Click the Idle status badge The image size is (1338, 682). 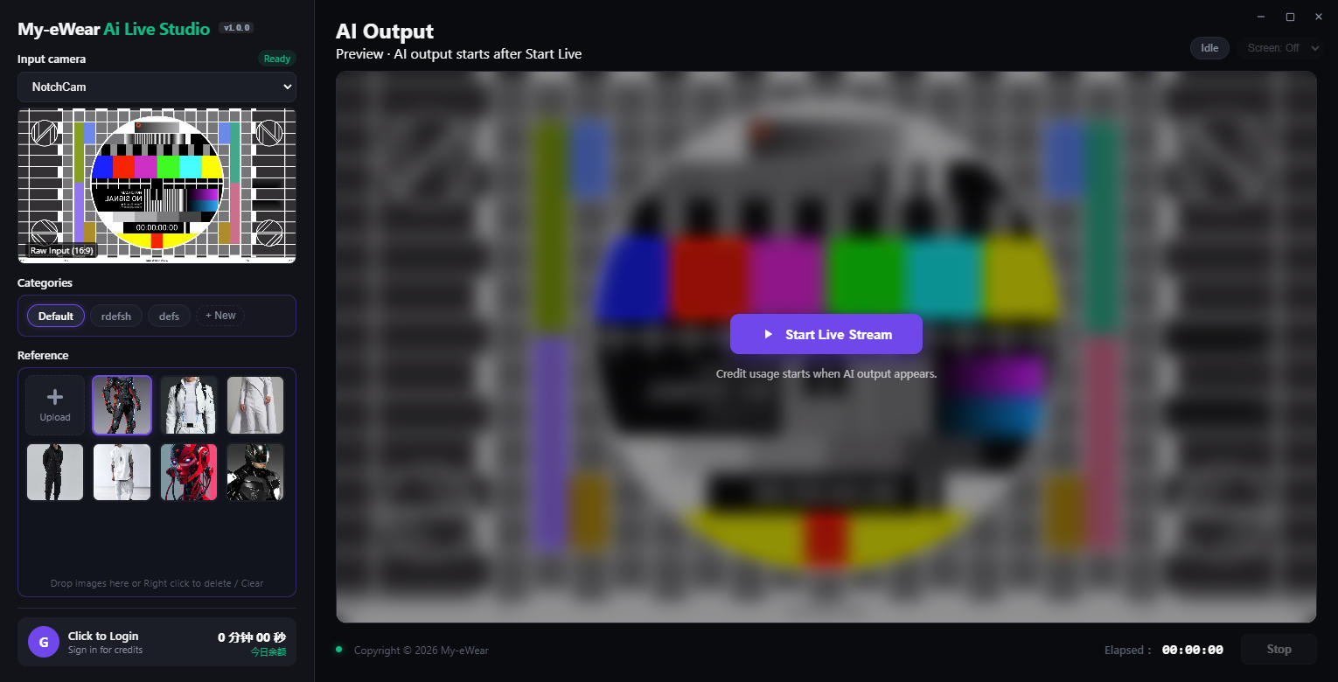pyautogui.click(x=1209, y=48)
